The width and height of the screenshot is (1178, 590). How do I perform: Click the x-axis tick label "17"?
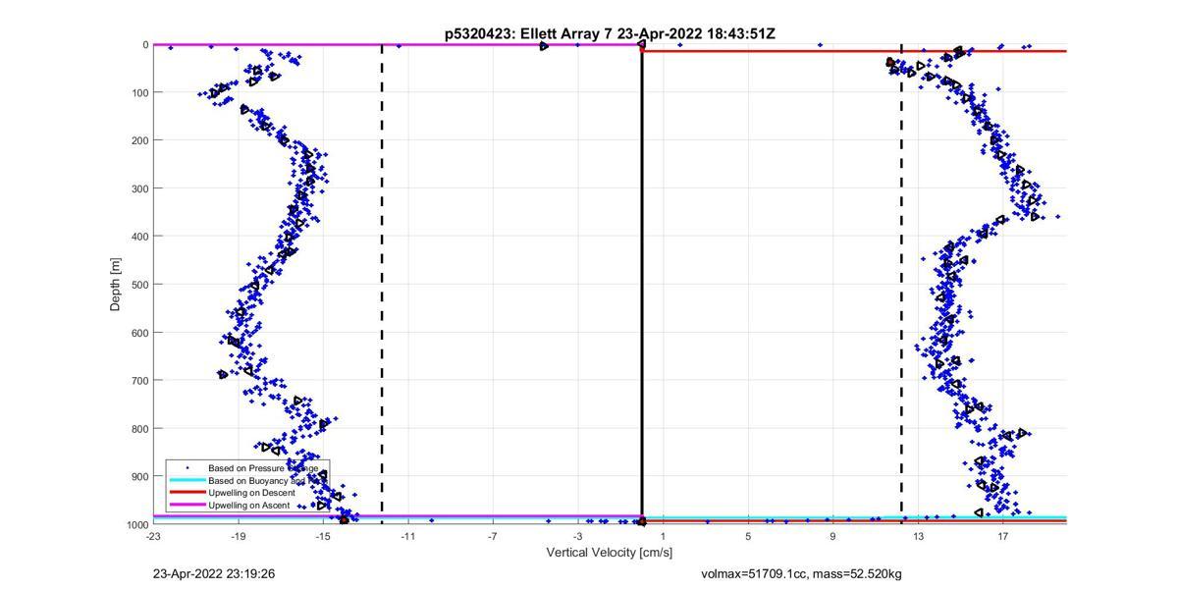[x=1003, y=537]
